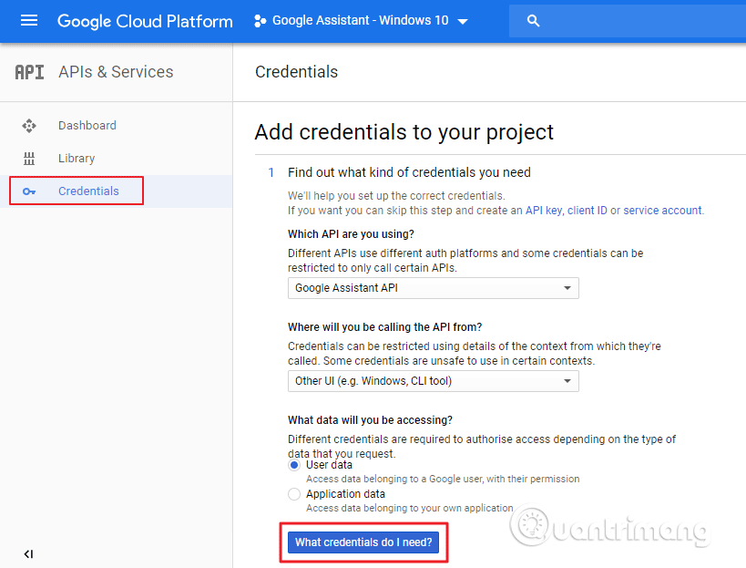
Task: Open the navigation hamburger menu
Action: [29, 20]
